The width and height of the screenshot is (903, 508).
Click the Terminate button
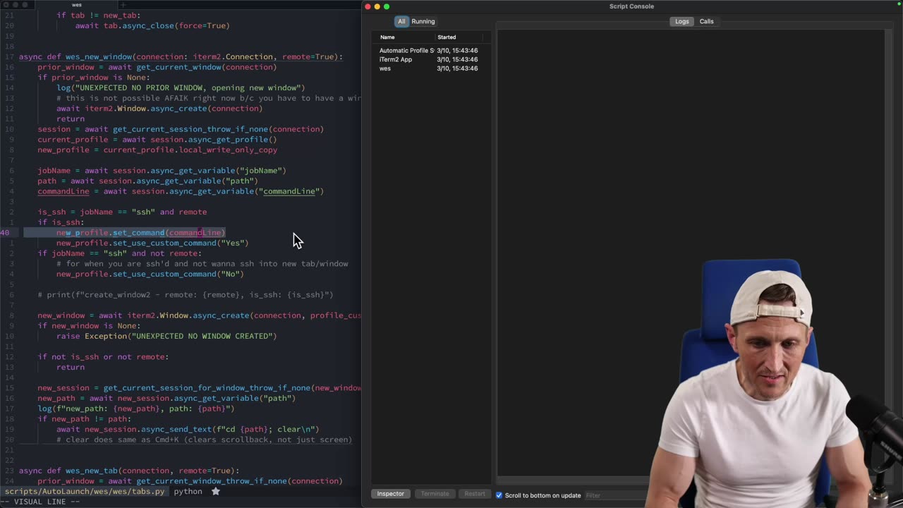pyautogui.click(x=435, y=494)
